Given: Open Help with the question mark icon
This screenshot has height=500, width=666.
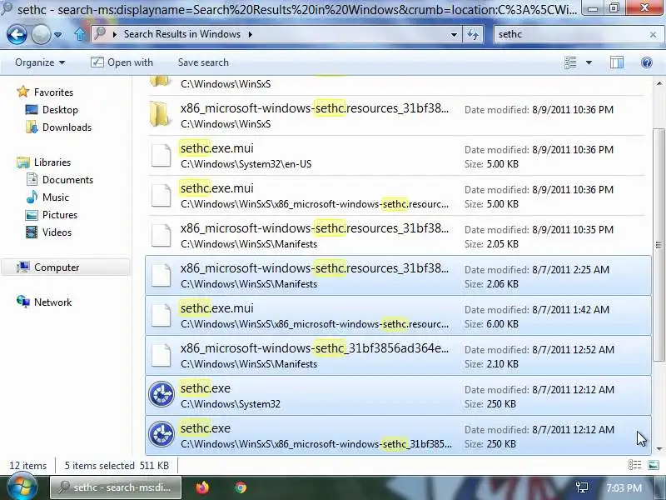Looking at the screenshot, I should pos(647,62).
